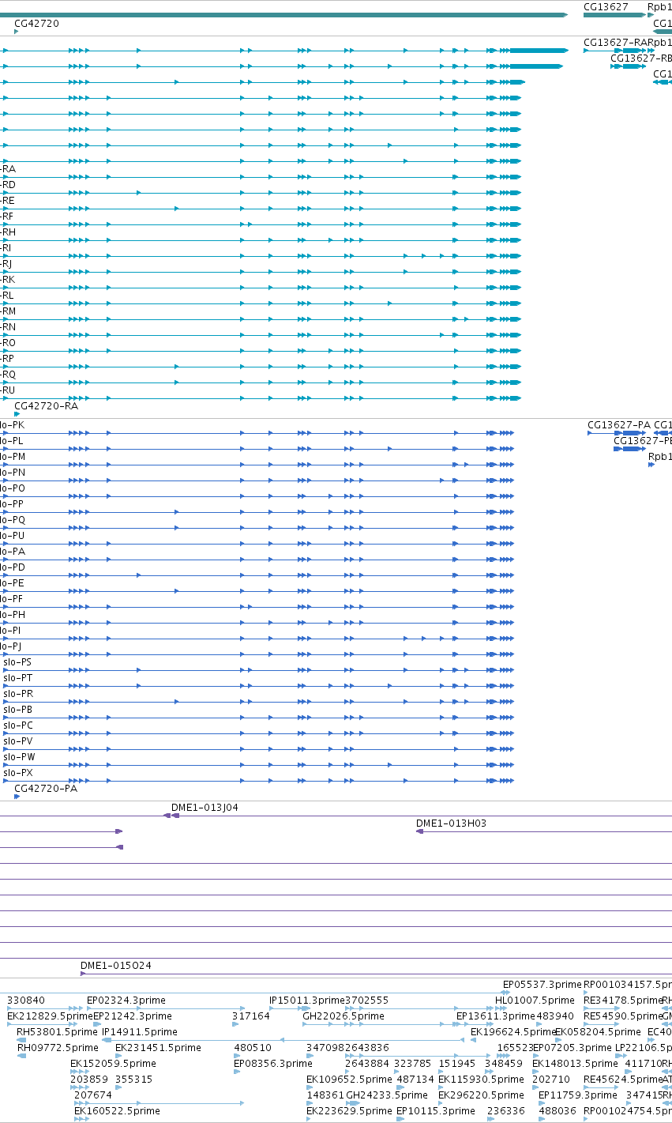Select EST label 317164

coord(251,1016)
